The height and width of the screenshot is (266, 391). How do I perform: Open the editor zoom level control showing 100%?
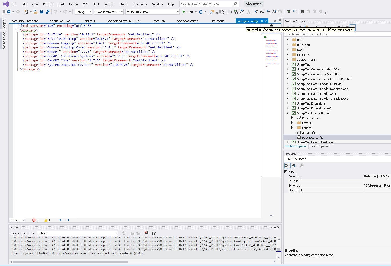coord(17,220)
